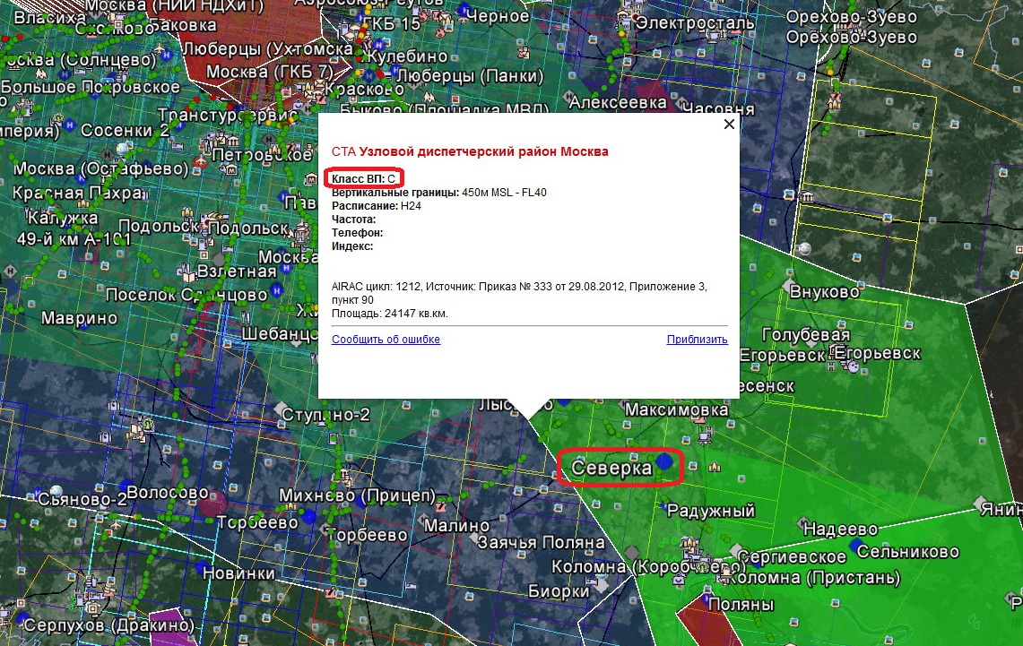The width and height of the screenshot is (1023, 646).
Task: Click the 'Приблизить' zoom link
Action: click(x=697, y=340)
